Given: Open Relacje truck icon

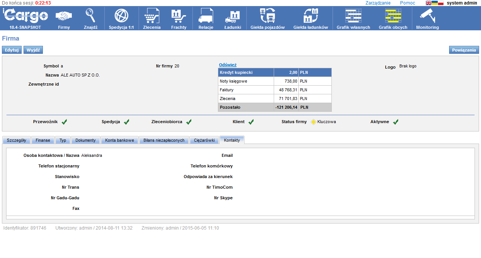Looking at the screenshot, I should click(206, 16).
